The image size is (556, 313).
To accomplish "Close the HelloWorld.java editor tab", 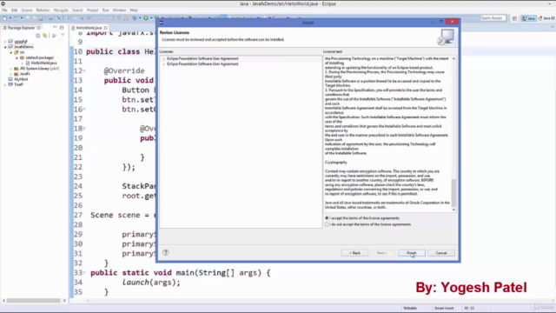I will point(106,28).
